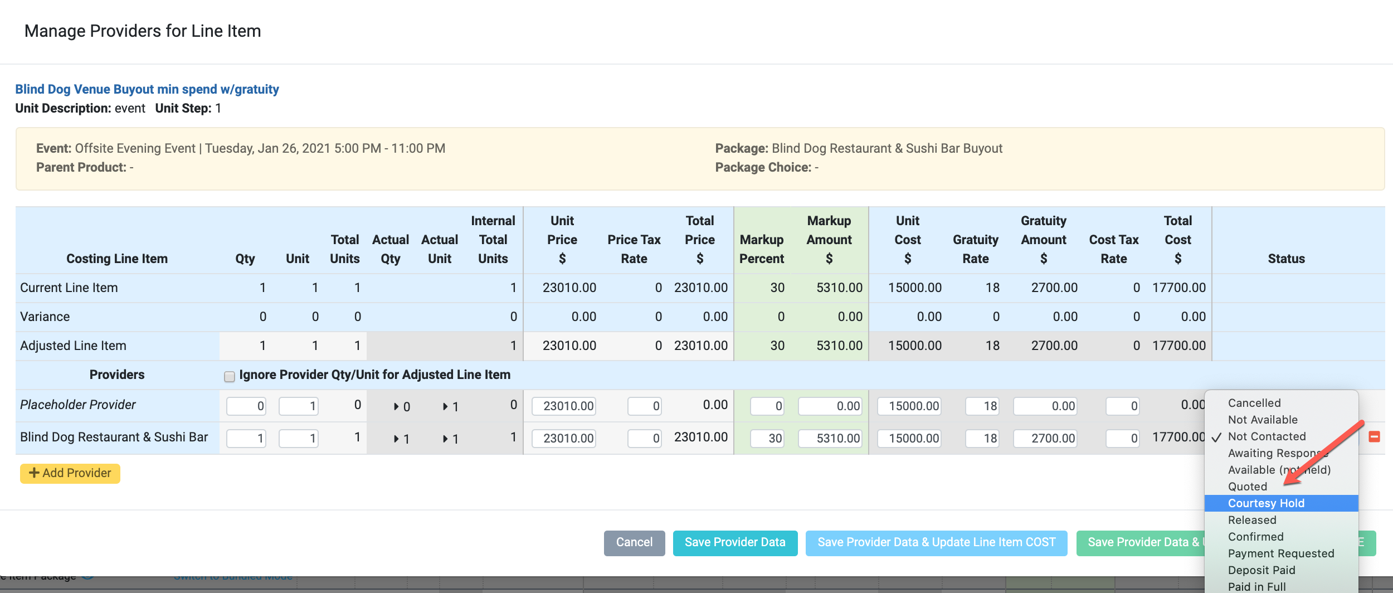Viewport: 1393px width, 593px height.
Task: Edit Price Tax Rate field for Placeholder Provider
Action: (644, 406)
